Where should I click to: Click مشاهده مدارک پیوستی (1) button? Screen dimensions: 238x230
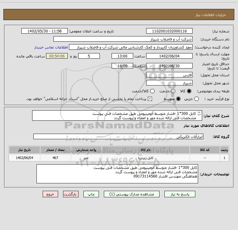tap(132, 194)
